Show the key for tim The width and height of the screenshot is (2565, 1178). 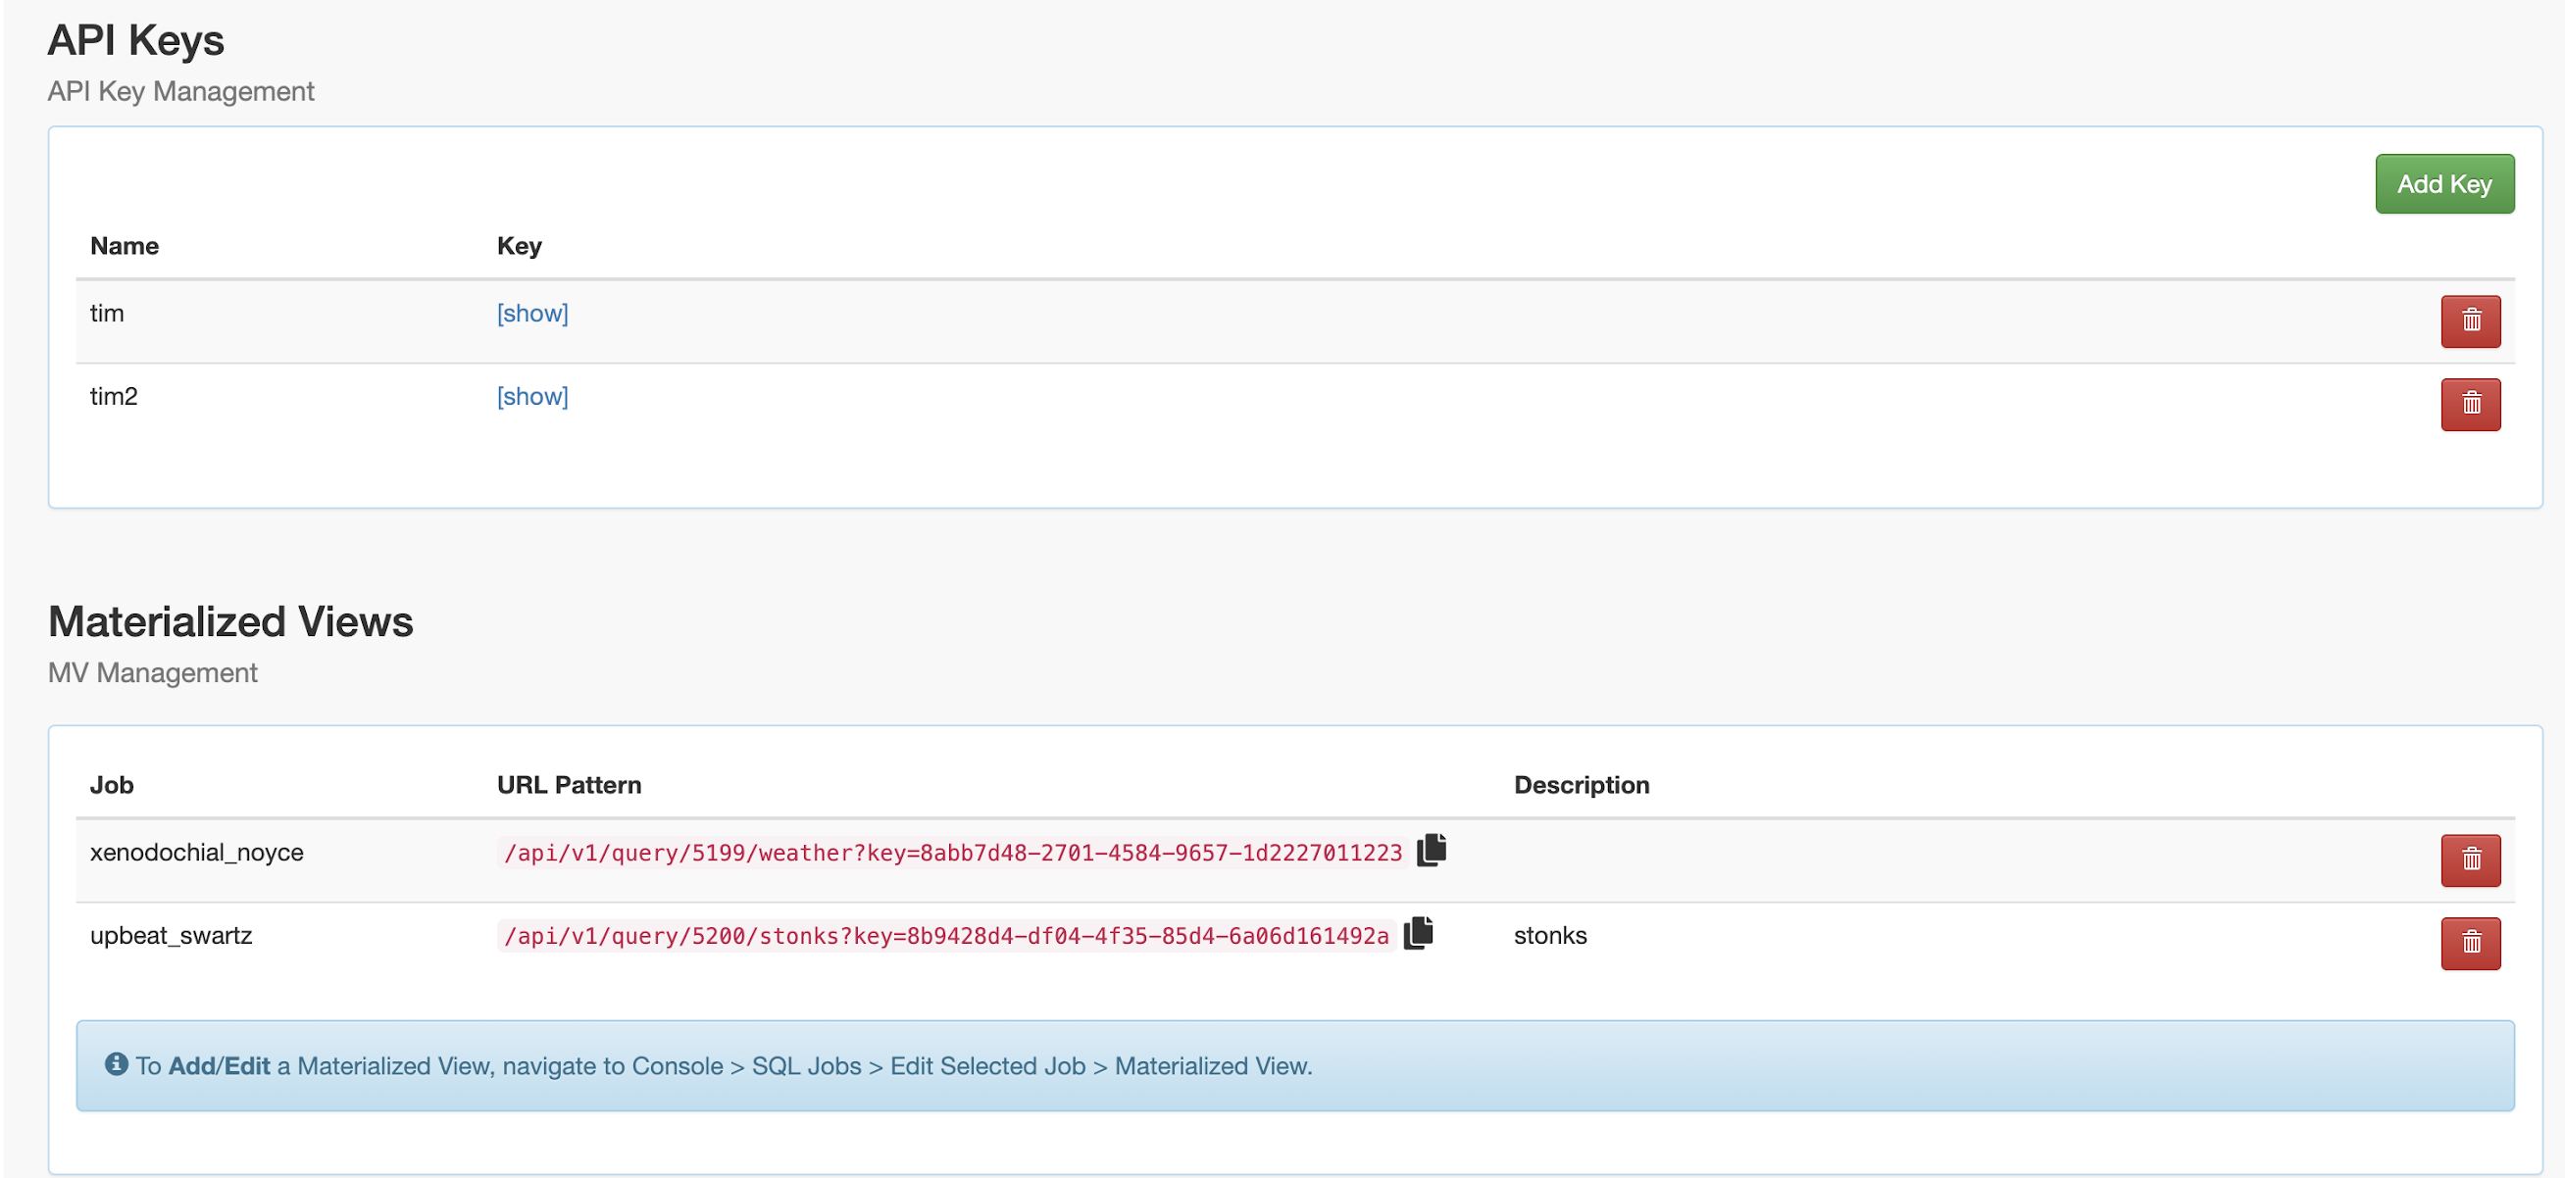coord(531,314)
